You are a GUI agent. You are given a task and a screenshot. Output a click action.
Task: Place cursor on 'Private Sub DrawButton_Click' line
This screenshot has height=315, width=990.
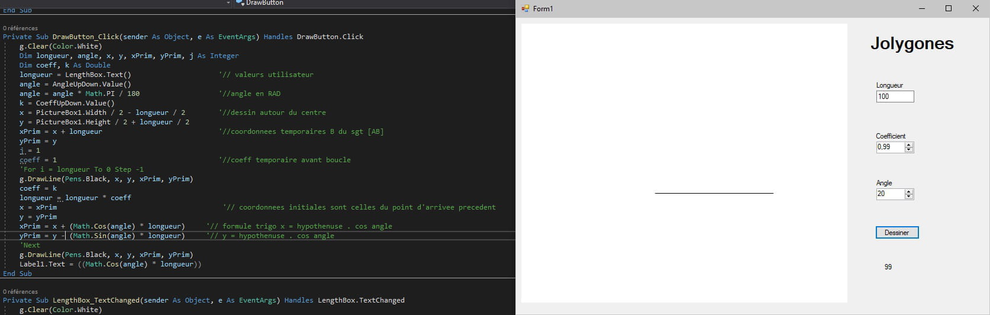(183, 37)
